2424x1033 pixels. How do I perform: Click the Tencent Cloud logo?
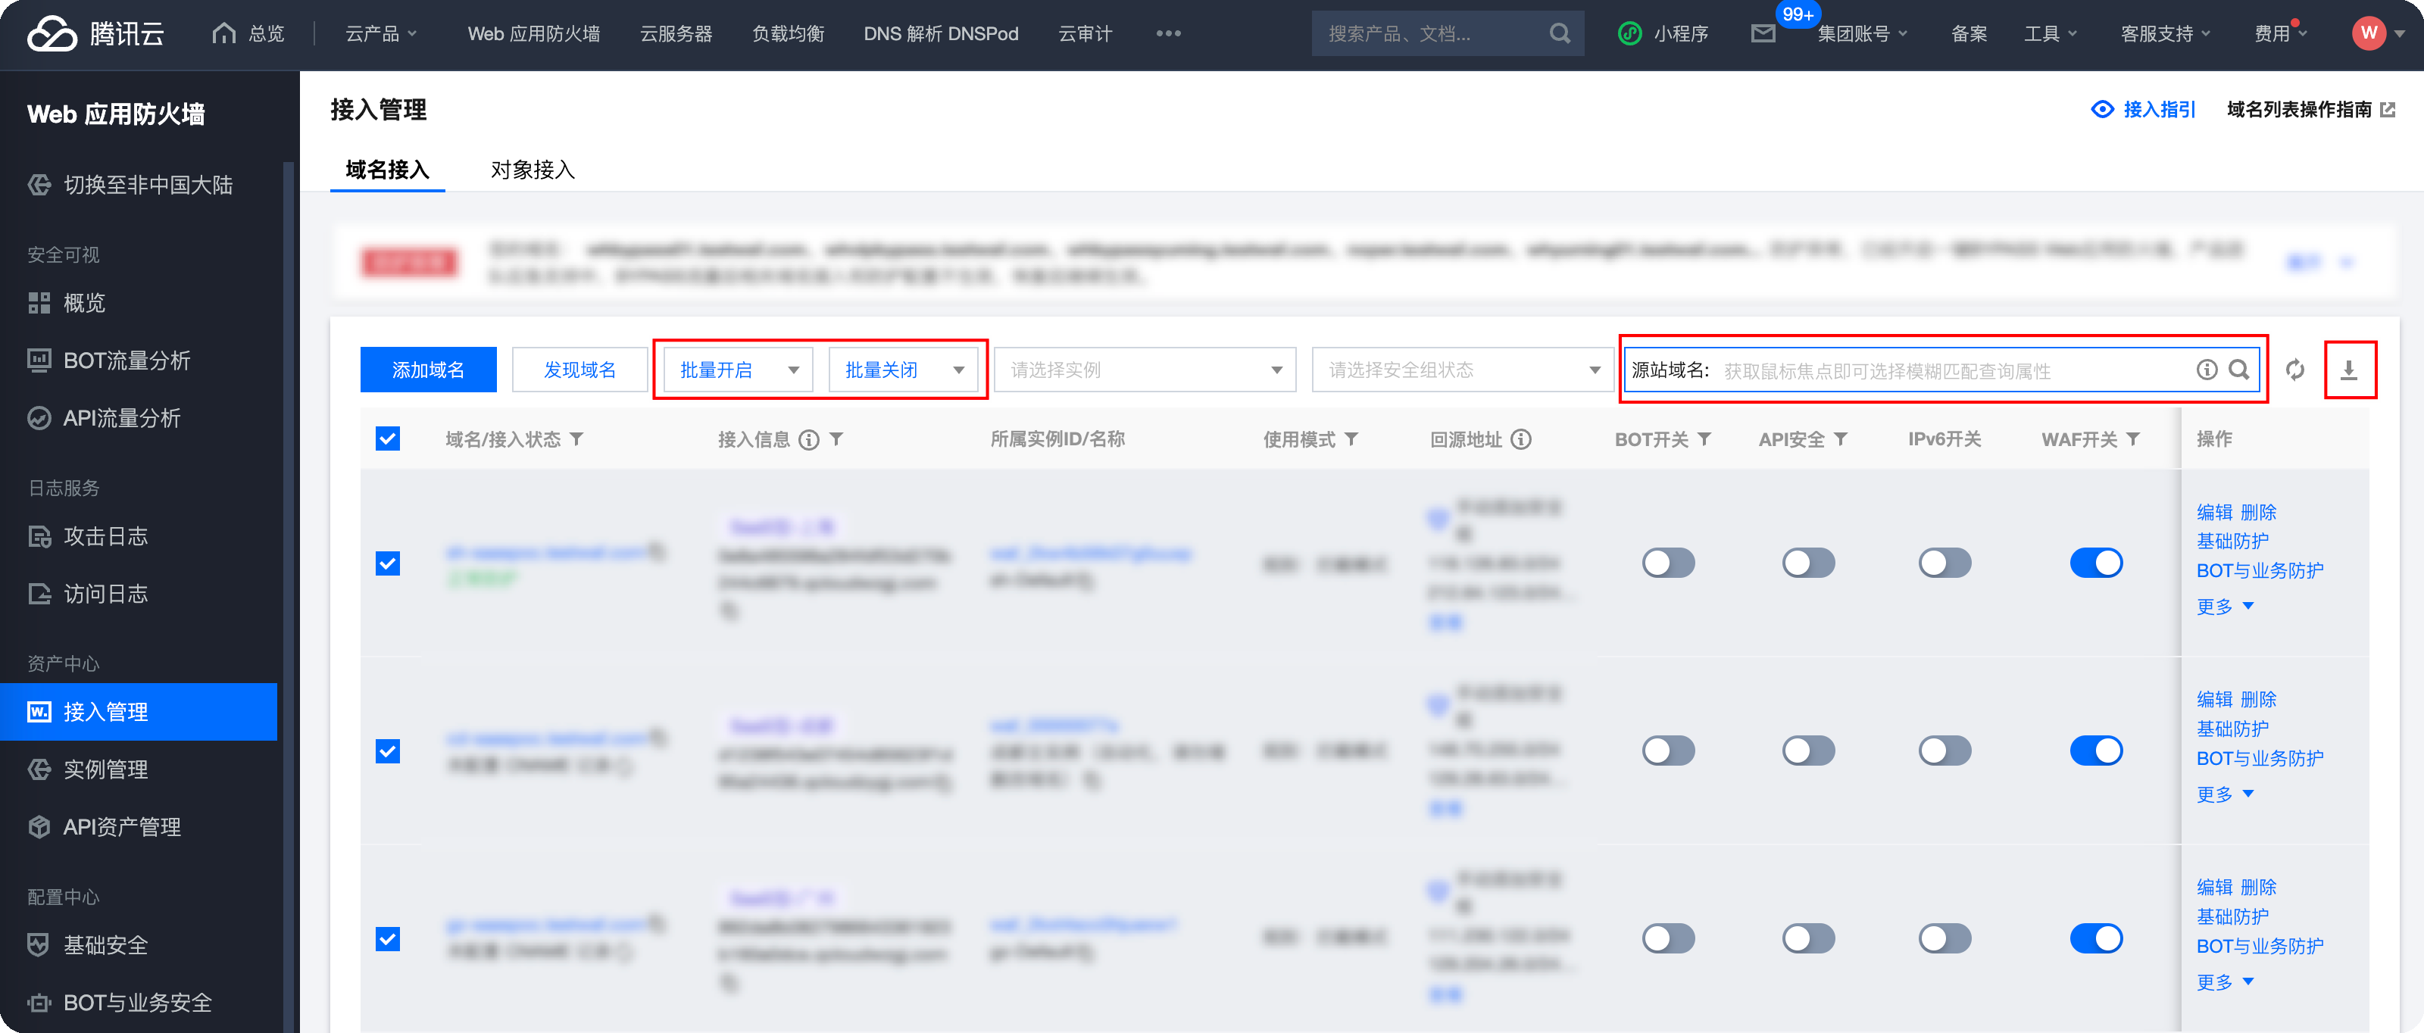[x=94, y=34]
